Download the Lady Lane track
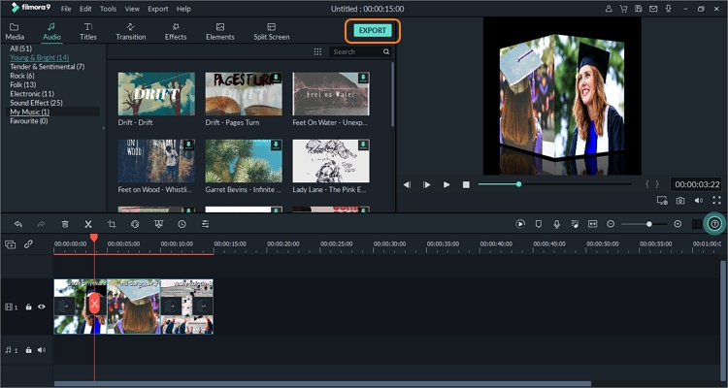This screenshot has height=388, width=728. pyautogui.click(x=364, y=145)
